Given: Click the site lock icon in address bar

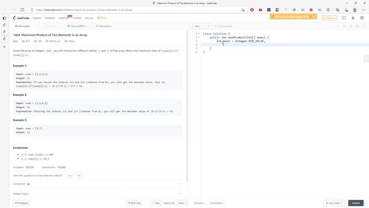Looking at the screenshot, I should 32,10.
